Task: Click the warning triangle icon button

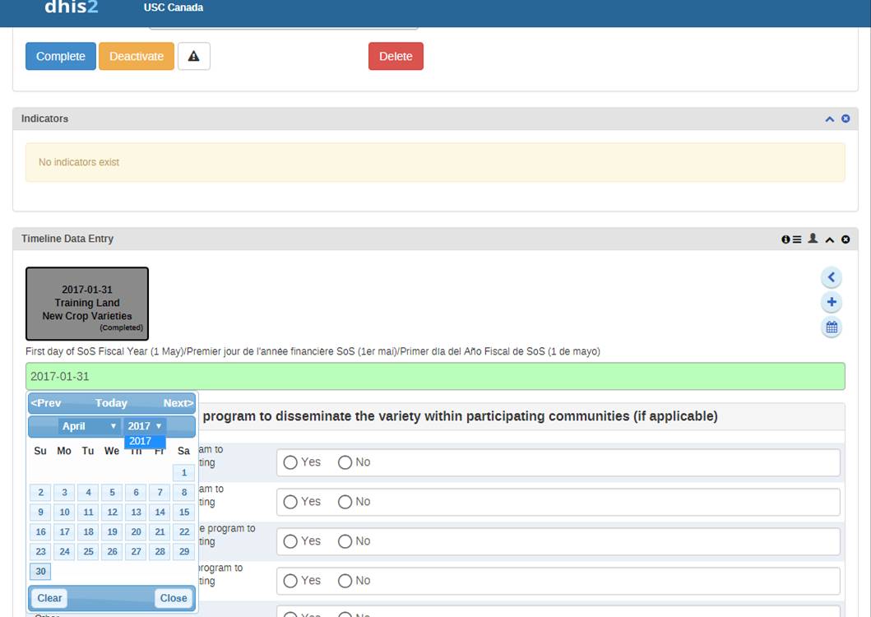Action: click(x=194, y=56)
